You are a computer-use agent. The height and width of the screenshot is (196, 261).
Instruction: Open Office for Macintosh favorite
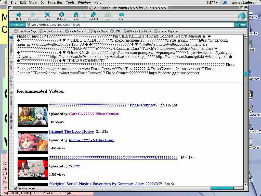pyautogui.click(x=137, y=31)
